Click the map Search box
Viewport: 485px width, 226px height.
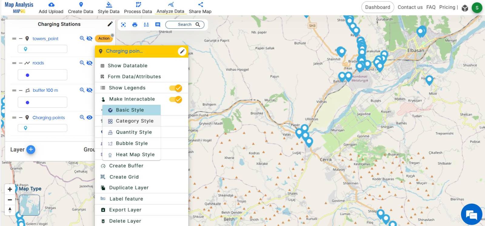click(185, 25)
